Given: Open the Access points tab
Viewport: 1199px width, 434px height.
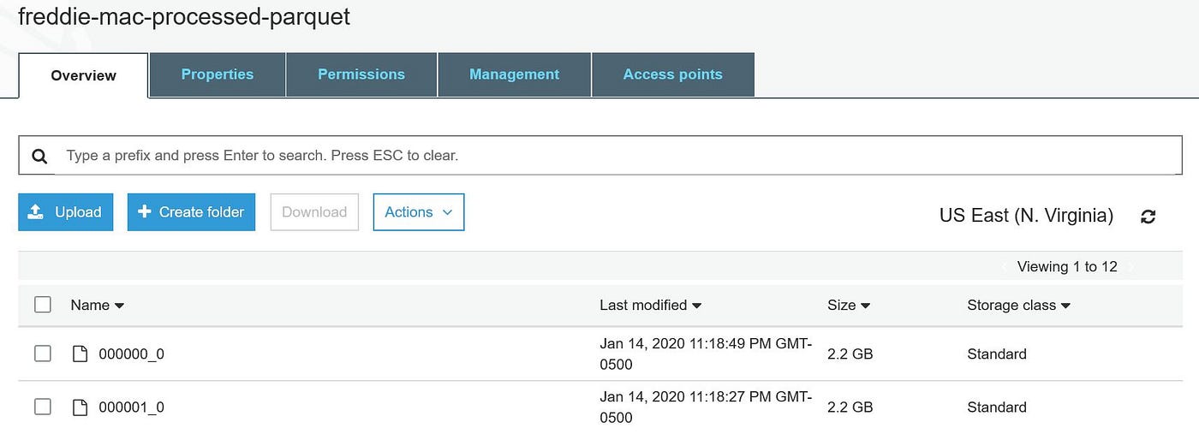Looking at the screenshot, I should (673, 74).
